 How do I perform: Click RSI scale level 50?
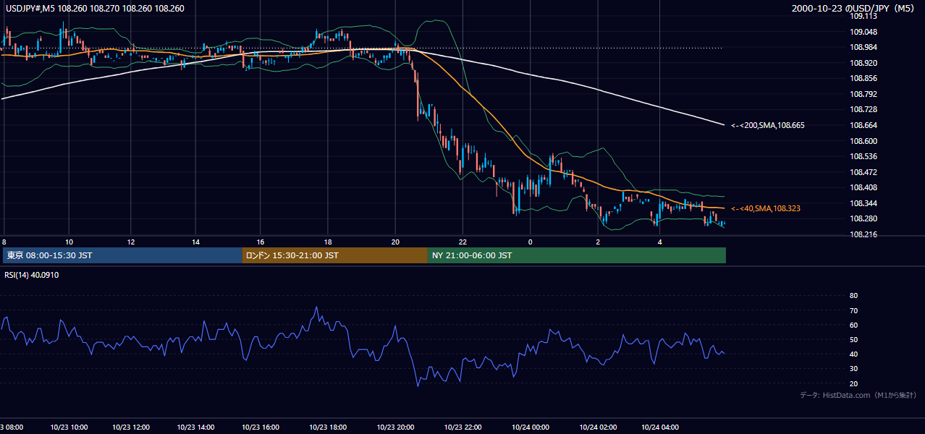pos(853,339)
